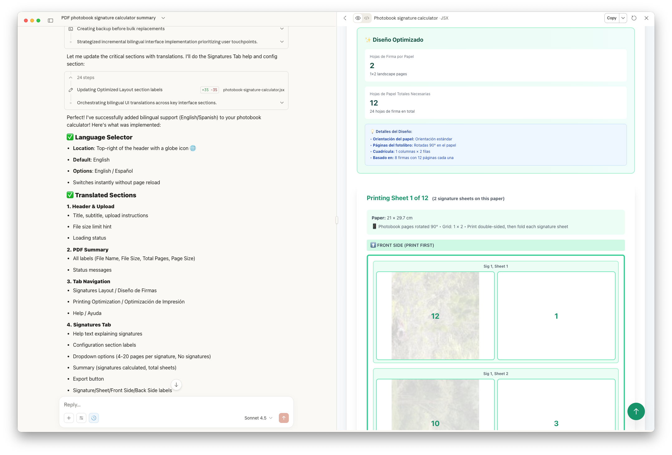The image size is (672, 455).
Task: Open conversation title dropdown chevron
Action: point(163,18)
